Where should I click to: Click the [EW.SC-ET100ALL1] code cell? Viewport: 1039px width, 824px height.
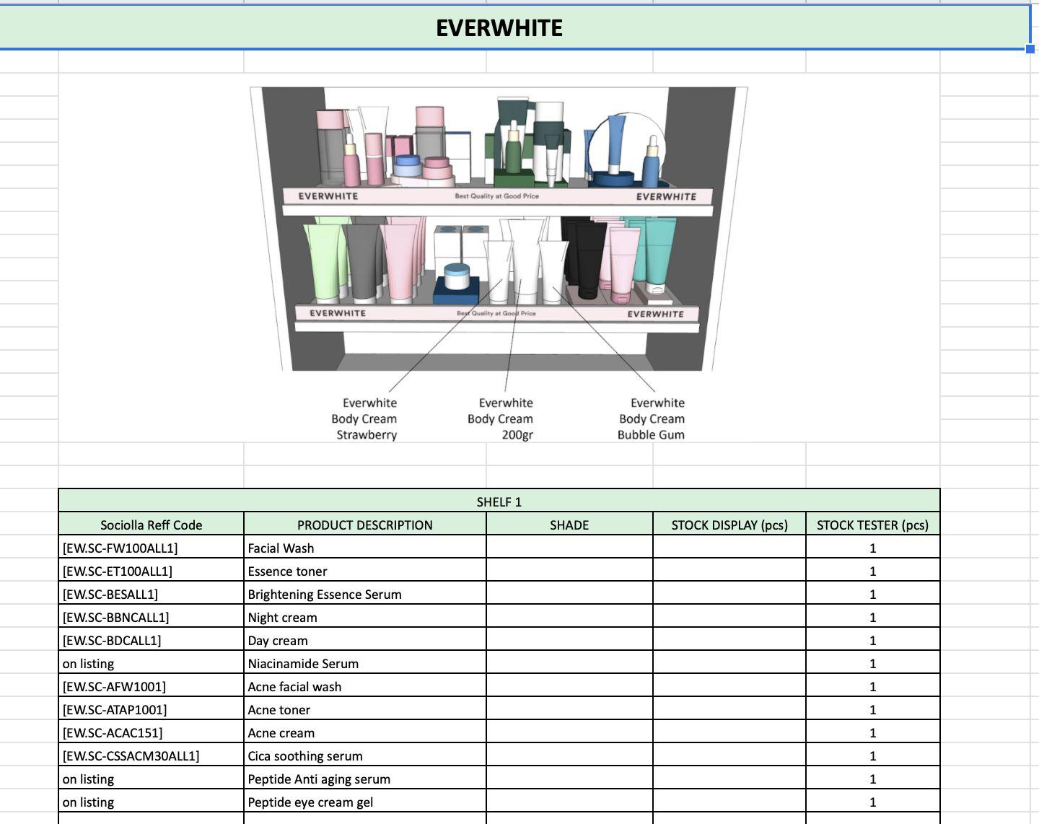pyautogui.click(x=152, y=571)
